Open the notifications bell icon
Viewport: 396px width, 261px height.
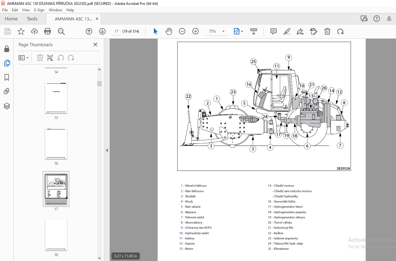389,19
